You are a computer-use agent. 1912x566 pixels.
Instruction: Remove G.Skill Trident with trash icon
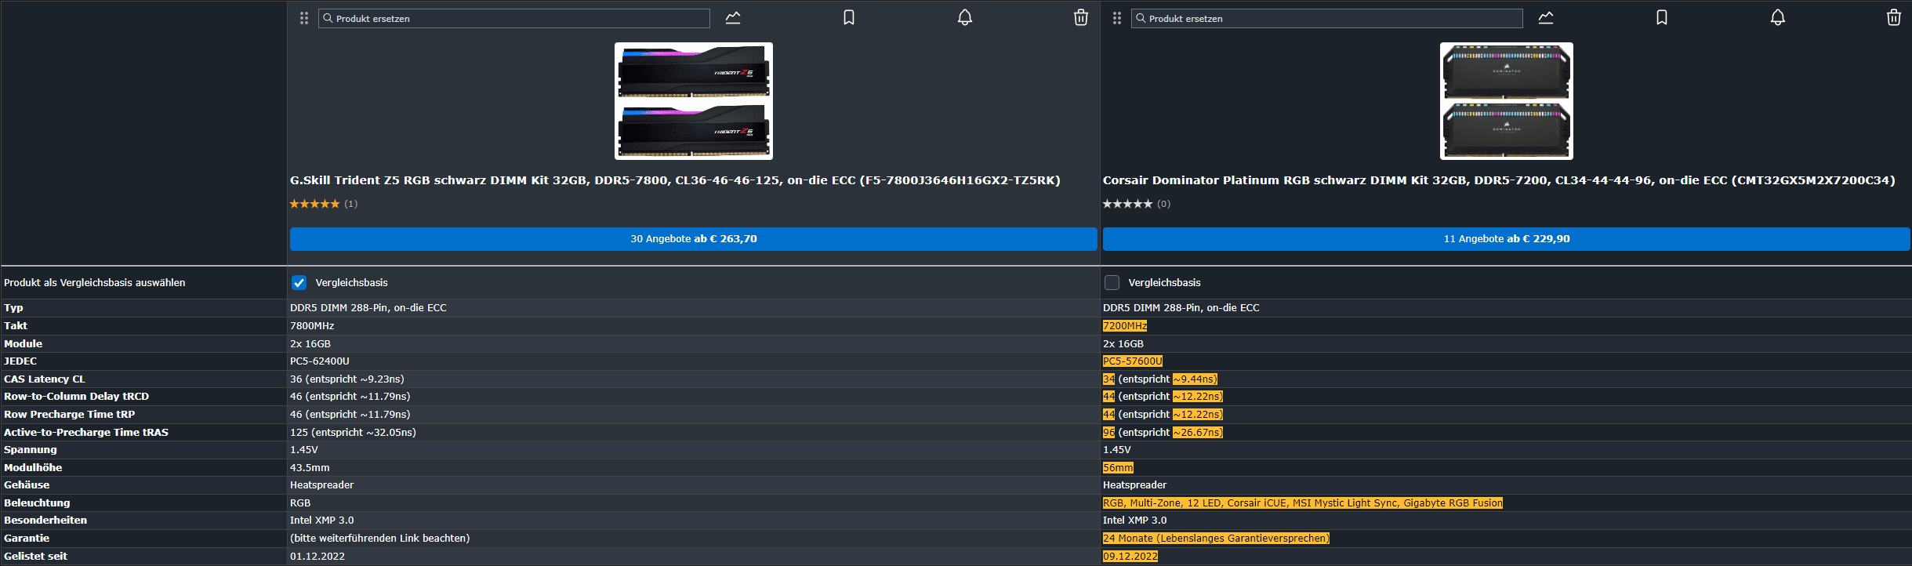1081,18
